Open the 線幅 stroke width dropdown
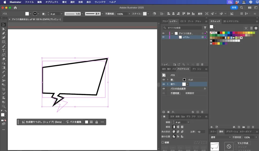 188,122
